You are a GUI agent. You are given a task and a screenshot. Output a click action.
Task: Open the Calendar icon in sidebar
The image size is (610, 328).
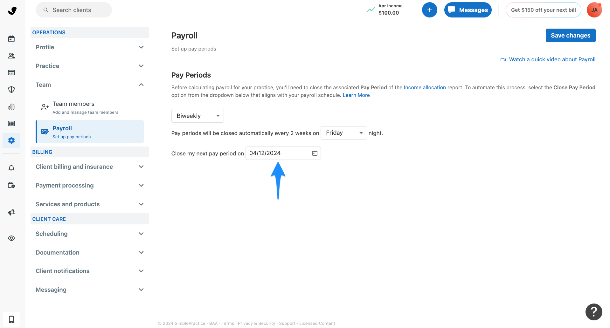(x=11, y=38)
